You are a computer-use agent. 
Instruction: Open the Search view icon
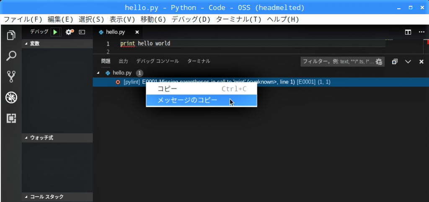11,56
